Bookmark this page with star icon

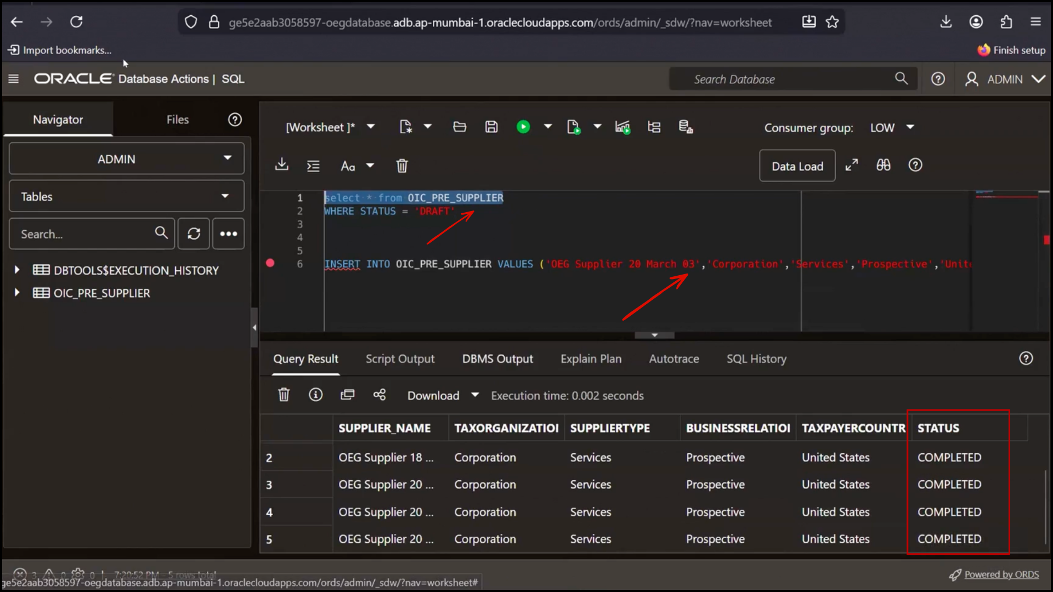coord(832,22)
